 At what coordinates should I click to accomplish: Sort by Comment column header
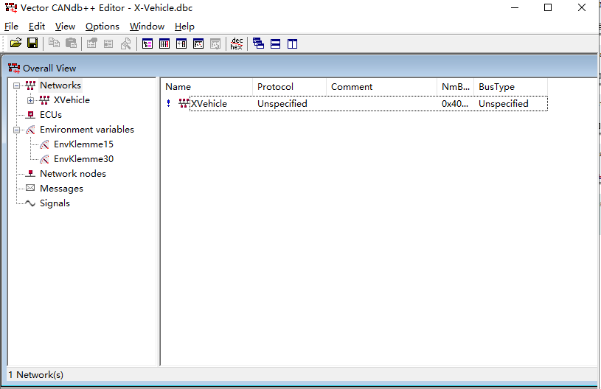[381, 87]
